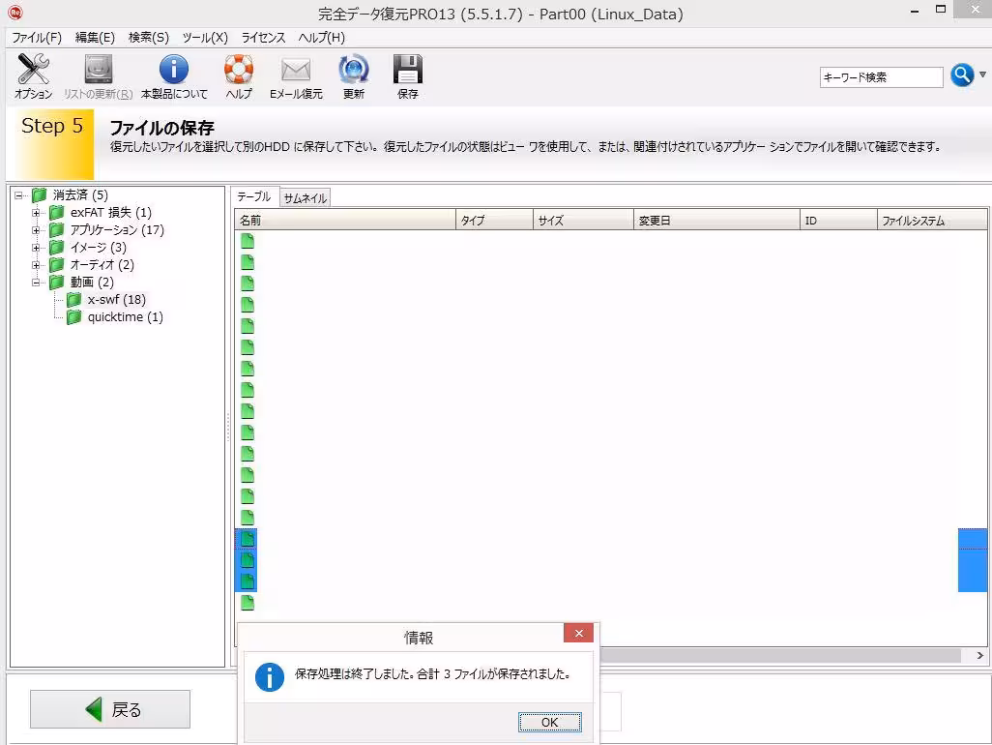Open the オプション tools icon

pyautogui.click(x=33, y=71)
